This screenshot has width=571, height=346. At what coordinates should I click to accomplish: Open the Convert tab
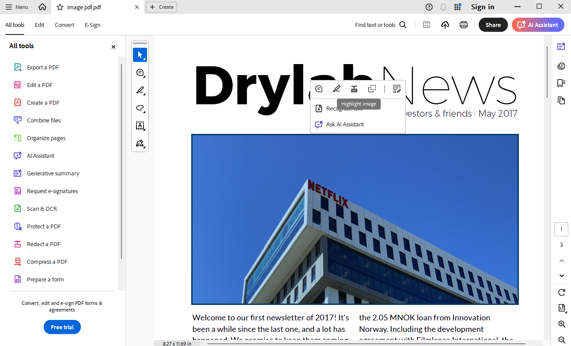tap(64, 25)
